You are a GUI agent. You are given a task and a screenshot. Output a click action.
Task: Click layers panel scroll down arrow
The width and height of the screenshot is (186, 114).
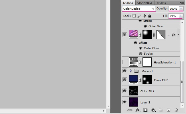[182, 105]
